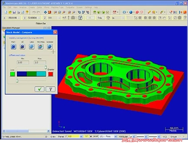Click the blue wireframe sphere icon
188x144 pixels.
[124, 12]
